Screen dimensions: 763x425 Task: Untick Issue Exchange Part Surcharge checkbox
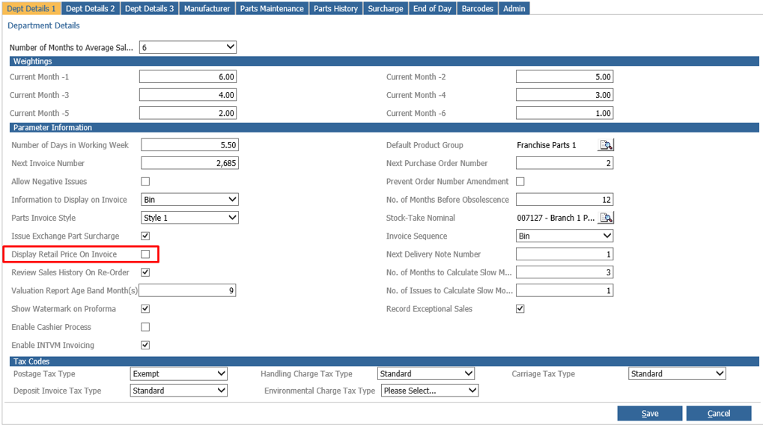tap(145, 236)
